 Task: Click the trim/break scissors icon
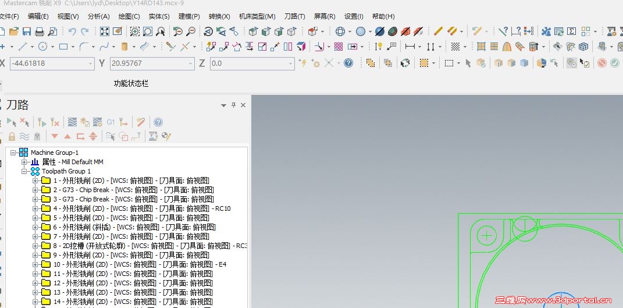[x=171, y=47]
